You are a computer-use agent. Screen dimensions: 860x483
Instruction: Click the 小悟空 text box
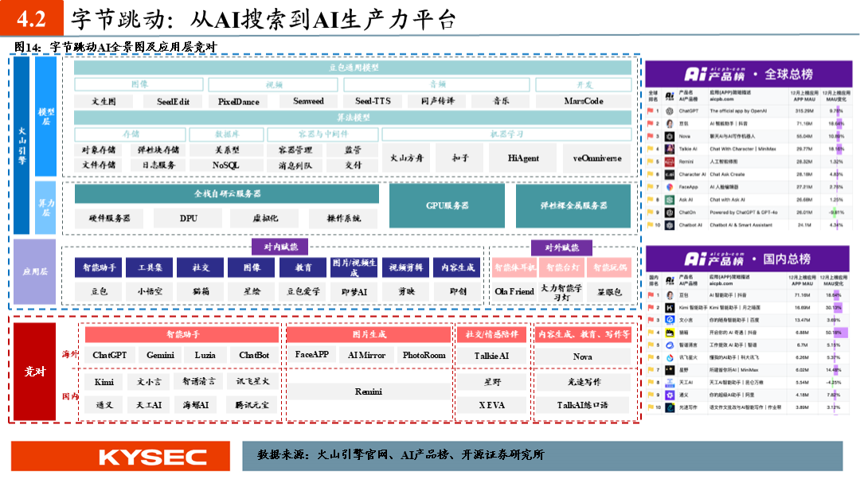(x=149, y=292)
